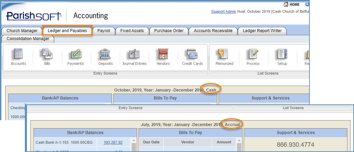This screenshot has height=152, width=354.
Task: Click the Entry Screens label in Cash window
Action: point(105,73)
